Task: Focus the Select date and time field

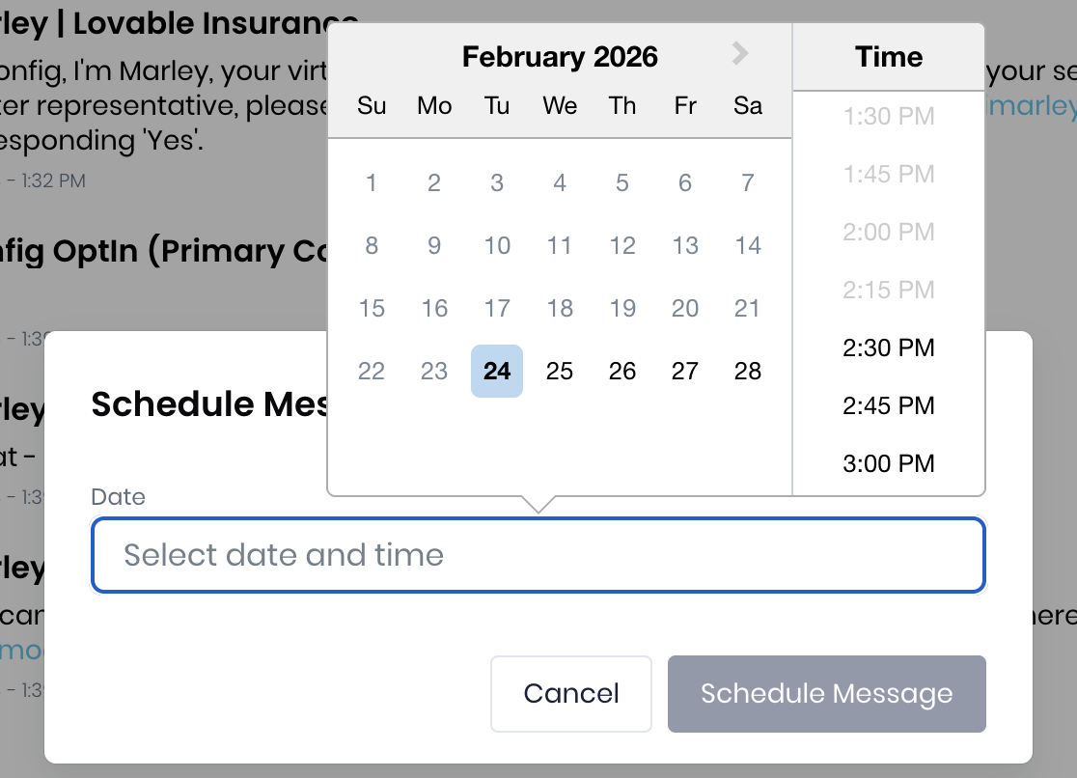Action: (x=538, y=555)
